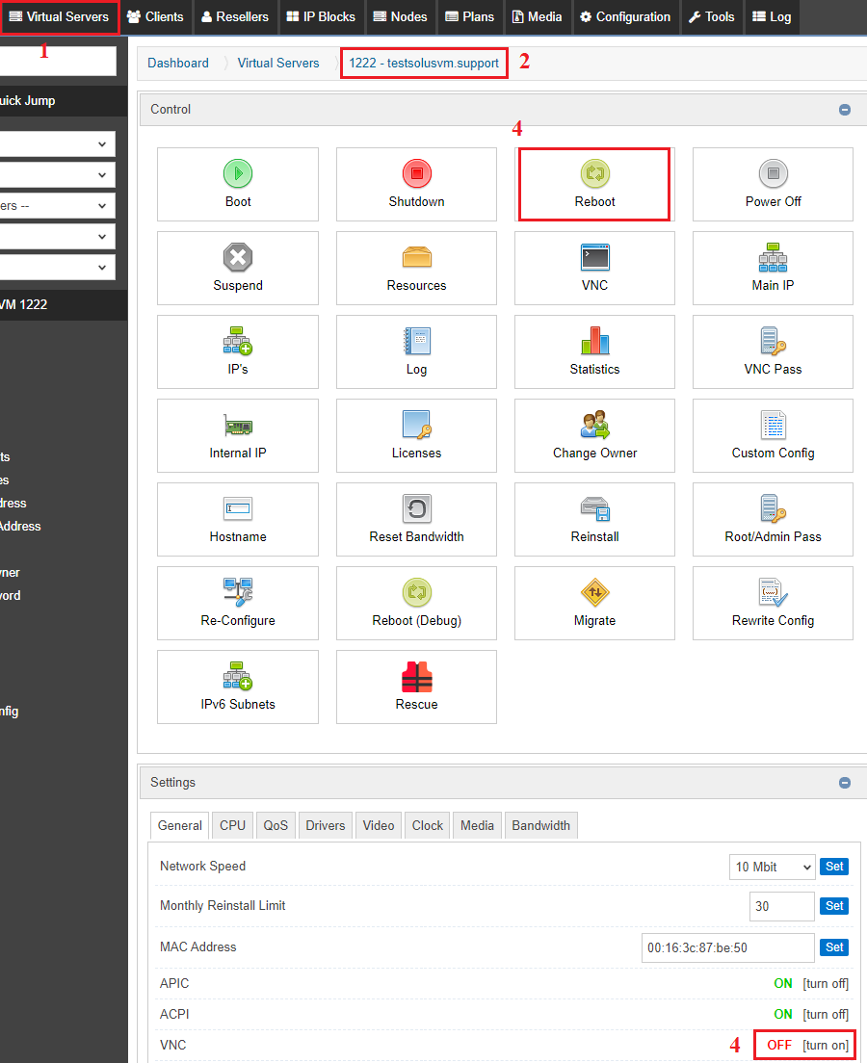Open the Media menu in top navigation
867x1063 pixels.
tap(537, 17)
